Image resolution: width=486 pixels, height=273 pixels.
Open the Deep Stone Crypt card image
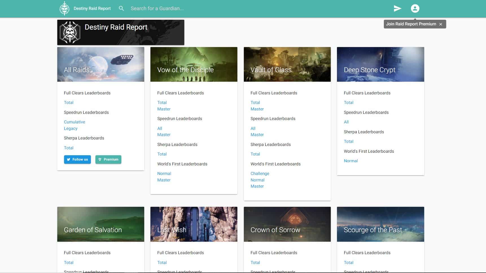point(380,65)
